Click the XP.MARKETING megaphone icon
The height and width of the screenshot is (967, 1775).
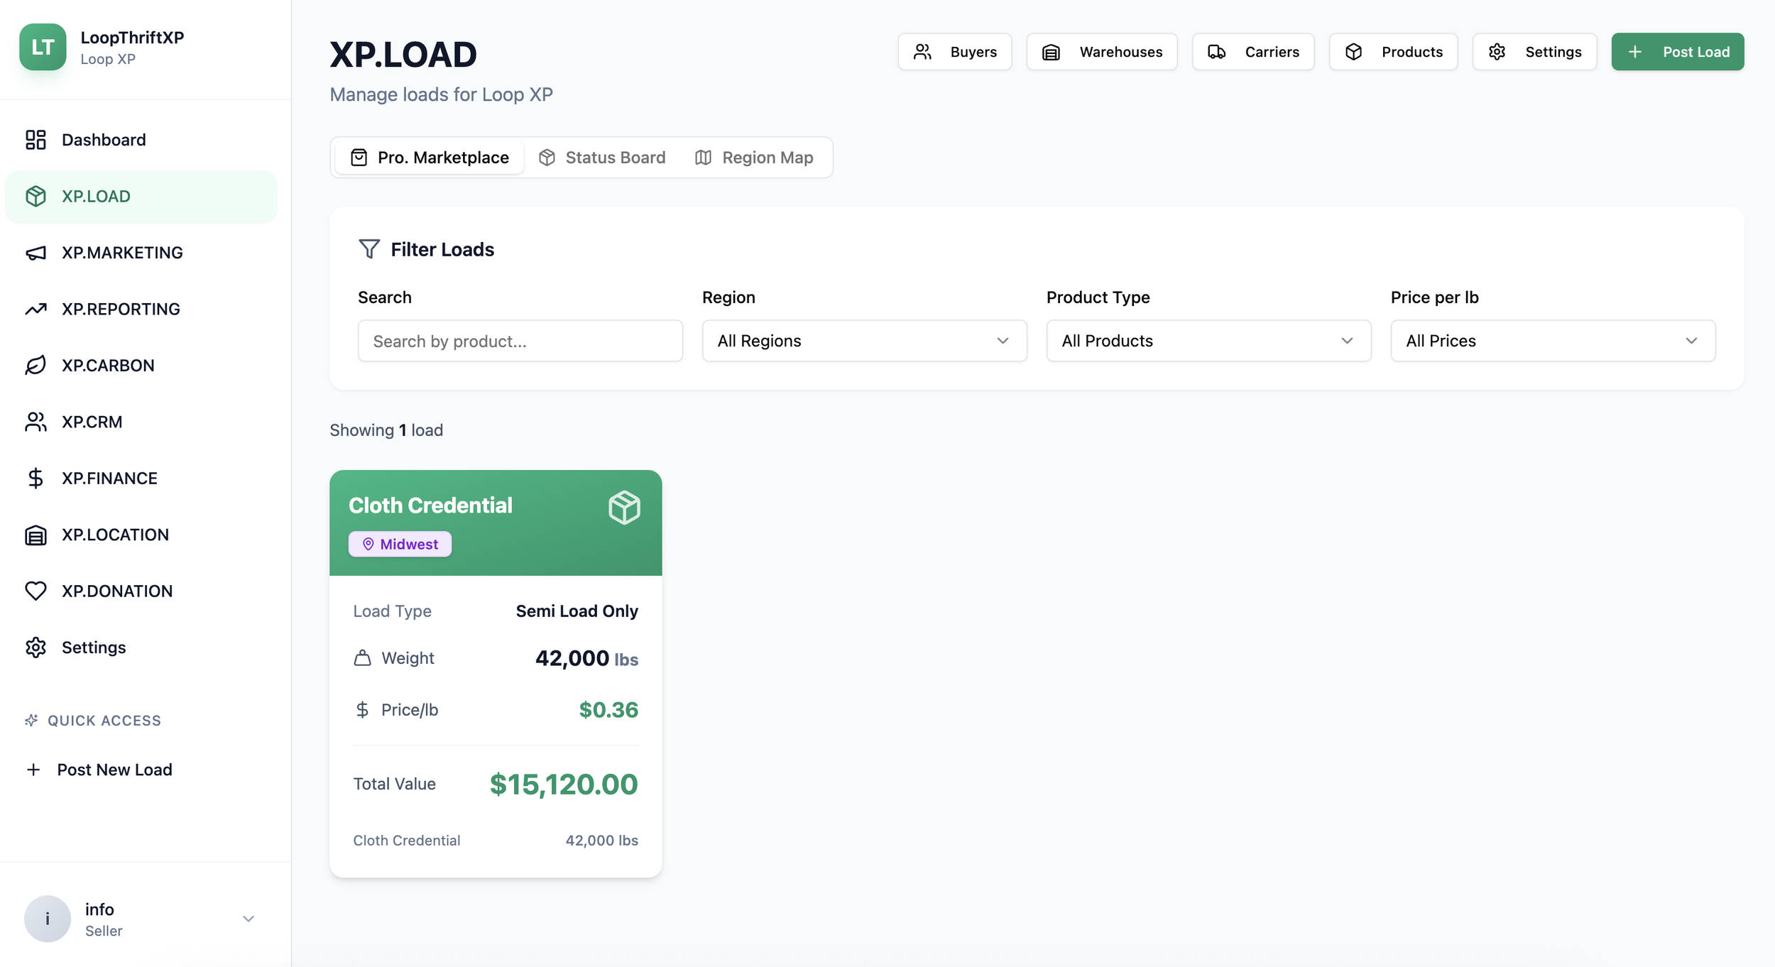coord(36,252)
